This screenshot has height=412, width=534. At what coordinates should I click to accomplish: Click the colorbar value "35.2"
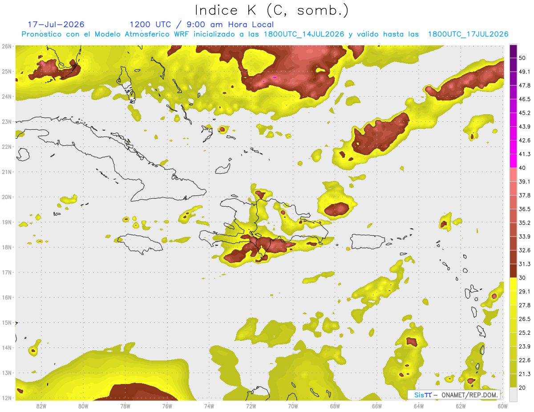[525, 223]
